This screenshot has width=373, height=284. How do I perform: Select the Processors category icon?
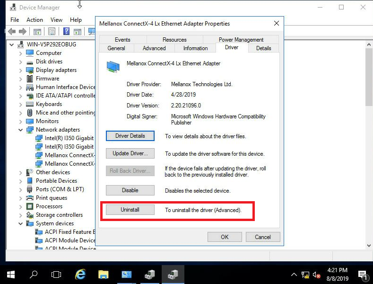tap(30, 206)
